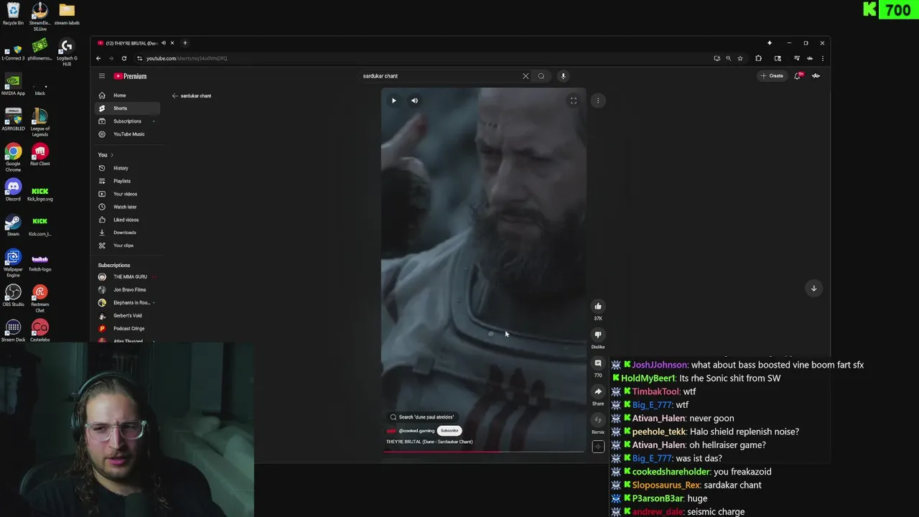Image resolution: width=919 pixels, height=517 pixels.
Task: Open the @cooked.gaming channel link
Action: 416,431
